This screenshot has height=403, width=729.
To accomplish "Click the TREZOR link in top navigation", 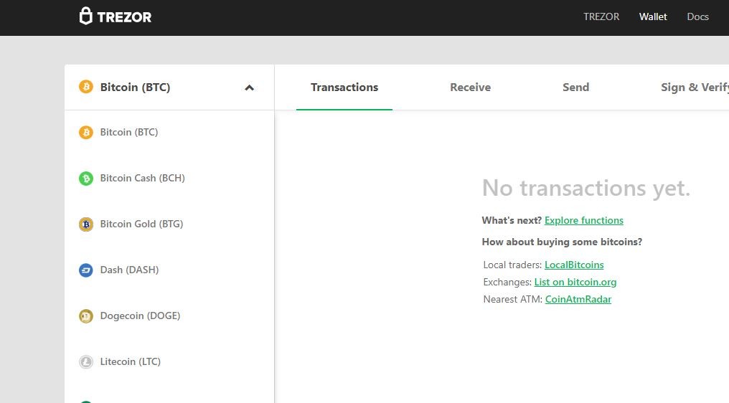I will [x=601, y=16].
